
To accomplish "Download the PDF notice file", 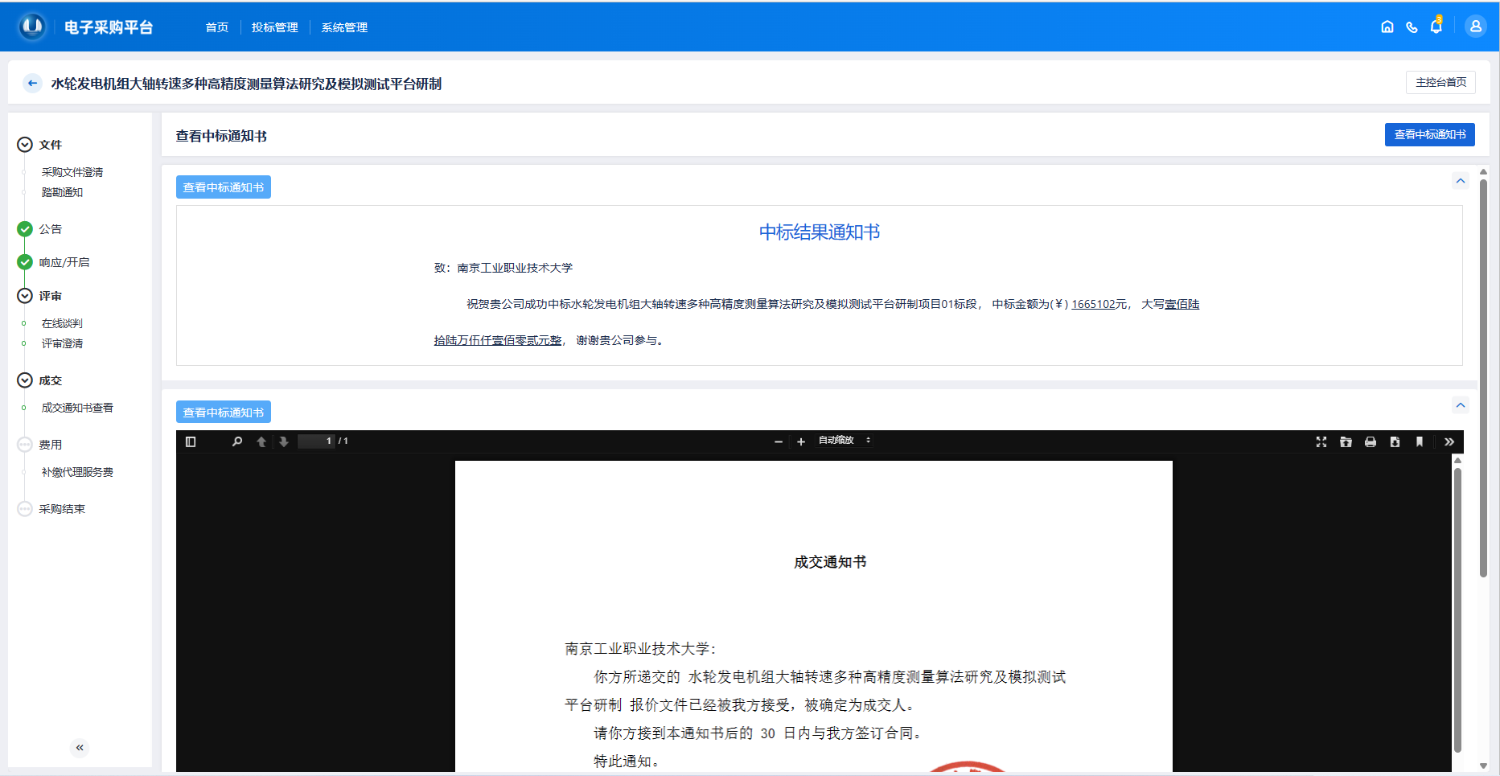I will (x=1395, y=441).
